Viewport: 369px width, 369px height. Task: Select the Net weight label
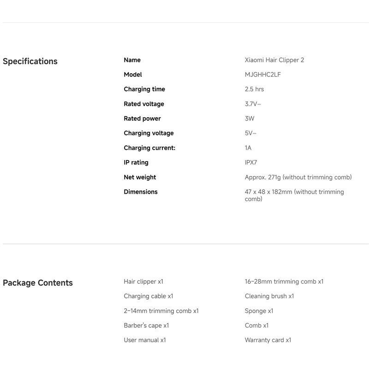[x=140, y=178]
